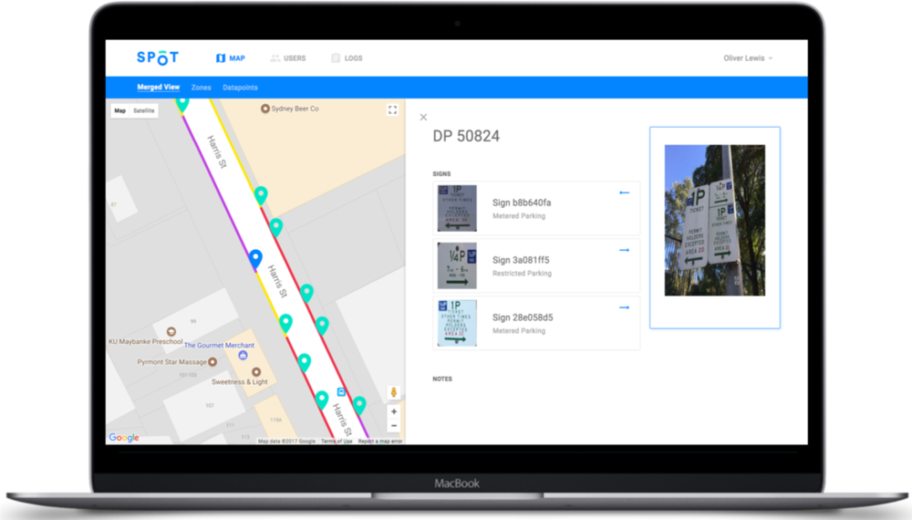Image resolution: width=912 pixels, height=520 pixels.
Task: Click the USERS tab people icon
Action: coord(275,58)
